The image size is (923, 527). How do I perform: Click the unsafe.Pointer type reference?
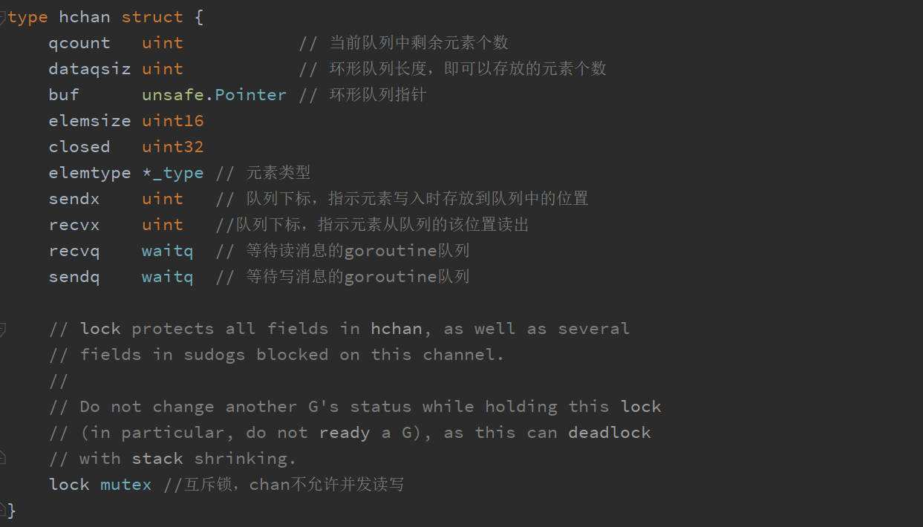(x=215, y=95)
